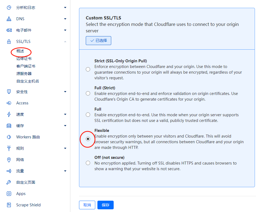Expand the 速度 menu arrow
The image size is (256, 212).
point(65,114)
